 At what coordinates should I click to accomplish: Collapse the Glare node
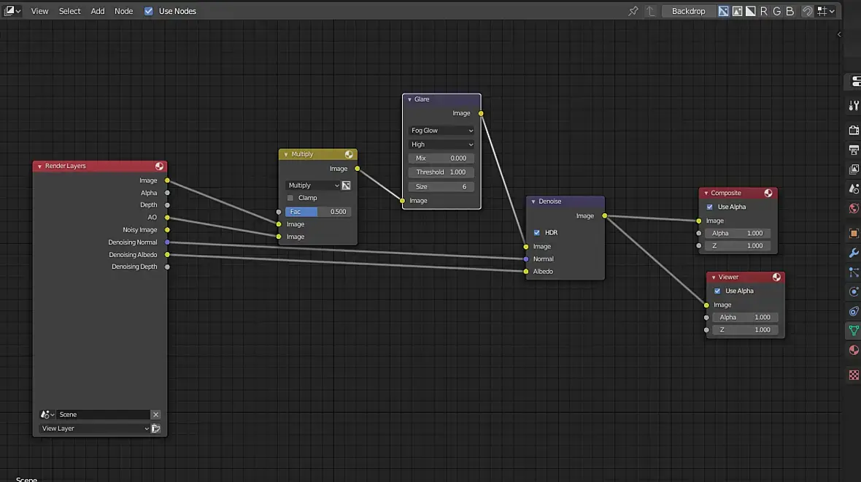[409, 99]
